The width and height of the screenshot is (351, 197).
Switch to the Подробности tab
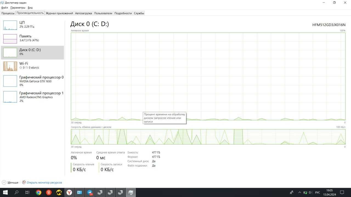tap(123, 13)
